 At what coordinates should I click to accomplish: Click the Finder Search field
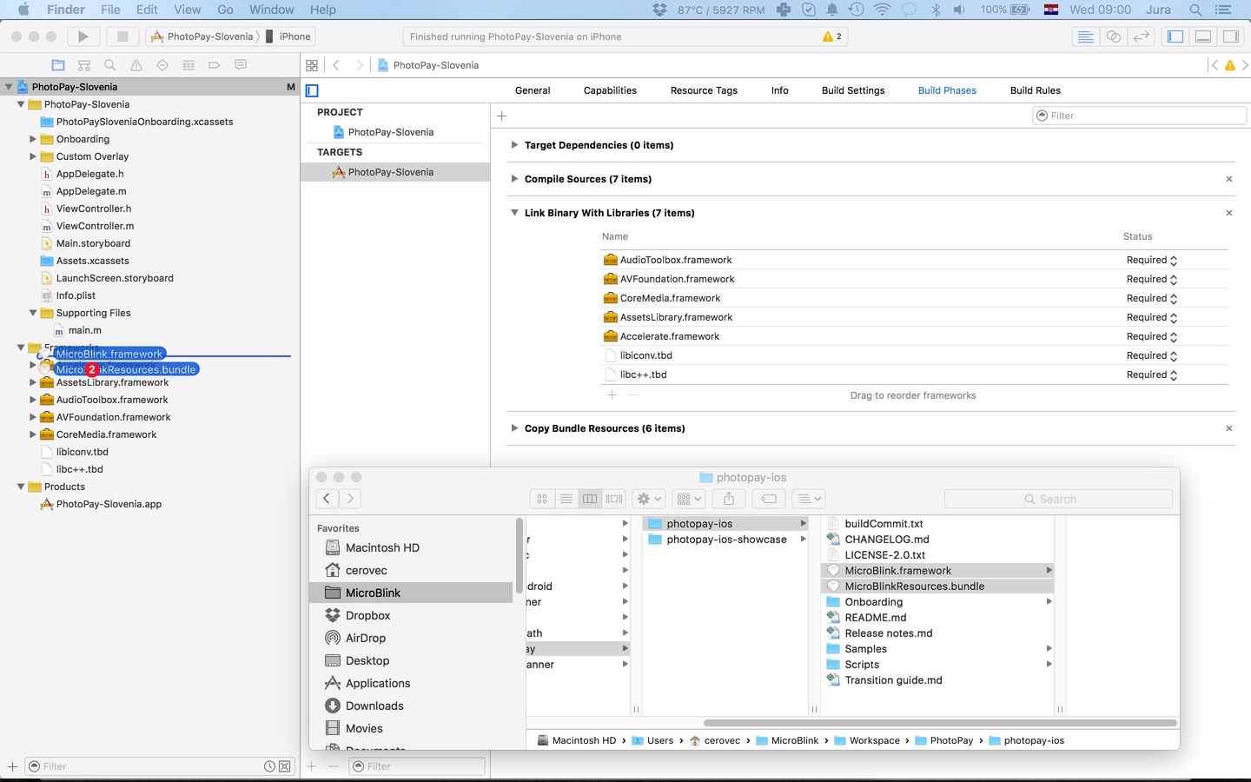[x=1058, y=499]
